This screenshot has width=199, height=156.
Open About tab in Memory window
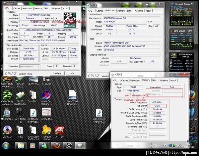pyautogui.click(x=173, y=80)
